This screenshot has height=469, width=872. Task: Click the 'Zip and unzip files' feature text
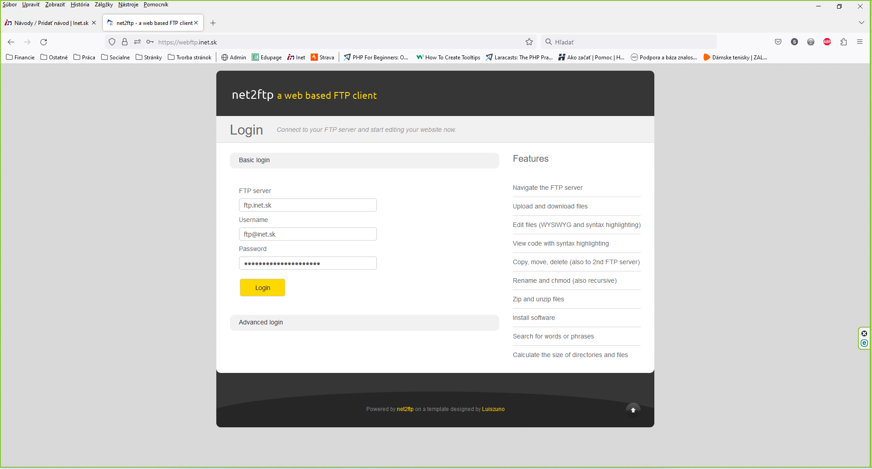[x=538, y=299]
